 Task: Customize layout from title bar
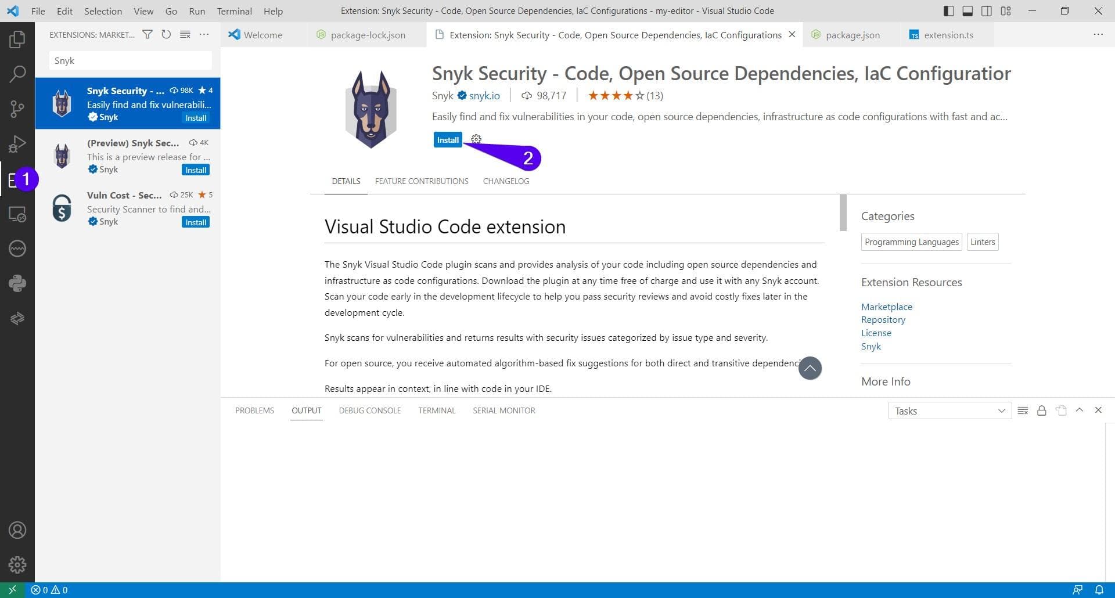pos(1006,11)
